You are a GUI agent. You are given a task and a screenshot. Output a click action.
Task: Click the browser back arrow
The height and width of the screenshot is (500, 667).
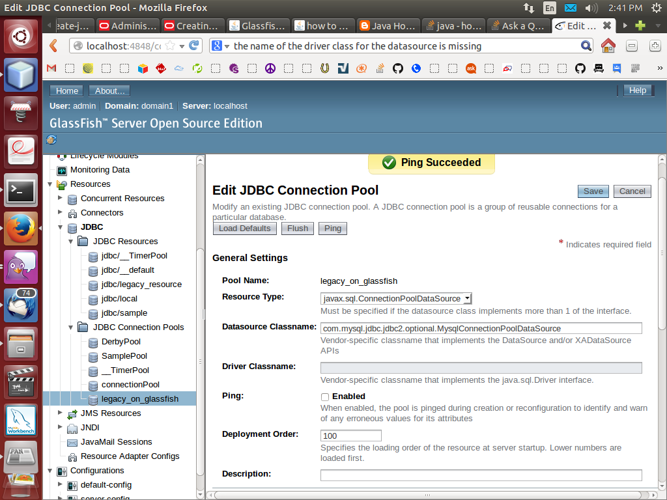[x=53, y=46]
